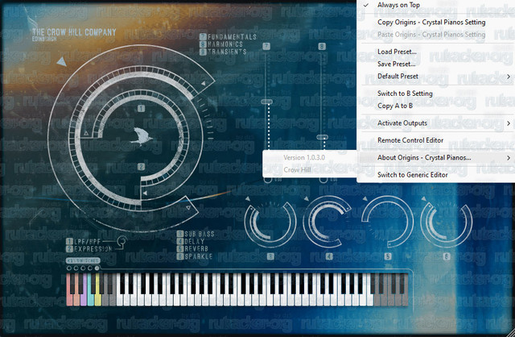Click the 9 badge next to Transients legend
The height and width of the screenshot is (337, 515).
(203, 52)
